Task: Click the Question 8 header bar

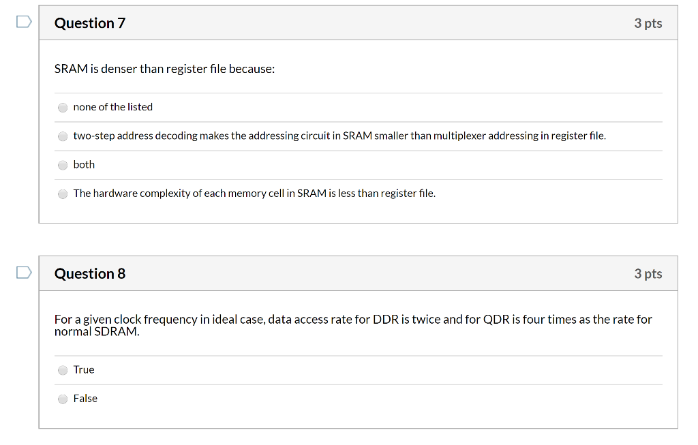Action: point(341,273)
